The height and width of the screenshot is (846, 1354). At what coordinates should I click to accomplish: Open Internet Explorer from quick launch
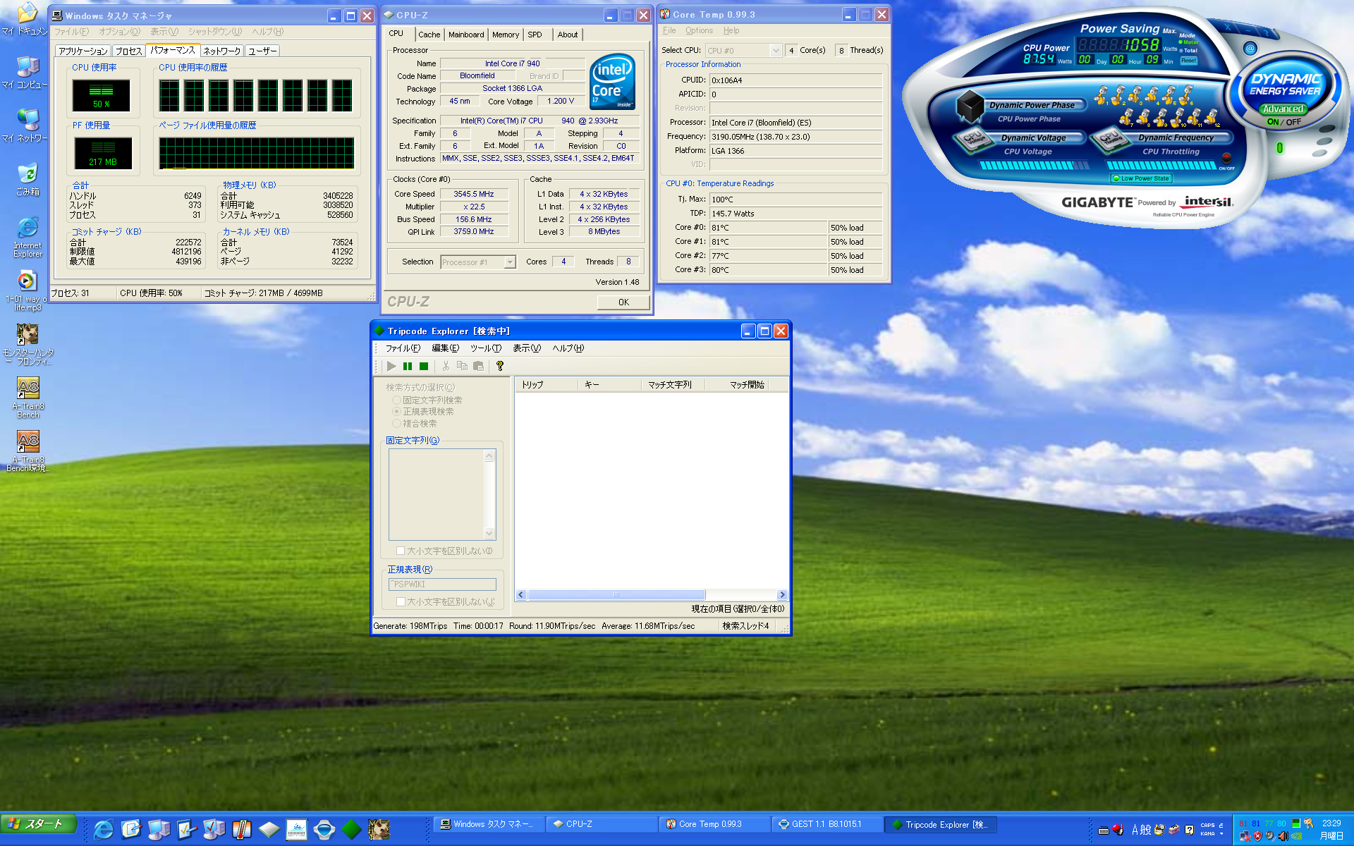tap(104, 829)
